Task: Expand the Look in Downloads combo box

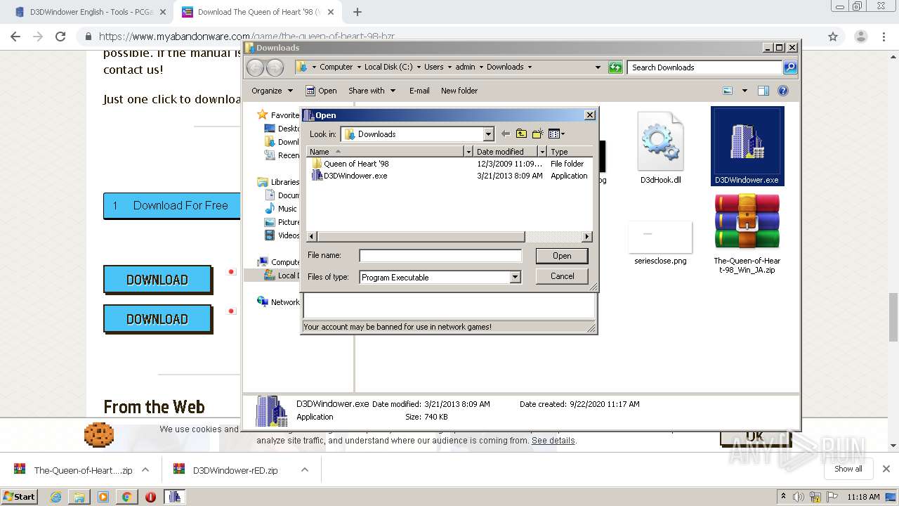Action: tap(489, 134)
